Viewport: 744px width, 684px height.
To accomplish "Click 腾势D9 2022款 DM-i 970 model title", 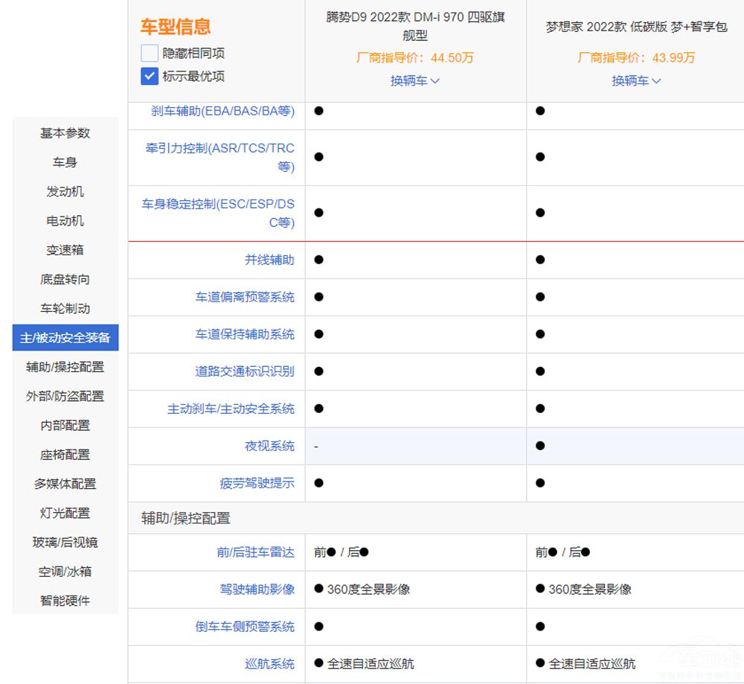I will [x=415, y=25].
